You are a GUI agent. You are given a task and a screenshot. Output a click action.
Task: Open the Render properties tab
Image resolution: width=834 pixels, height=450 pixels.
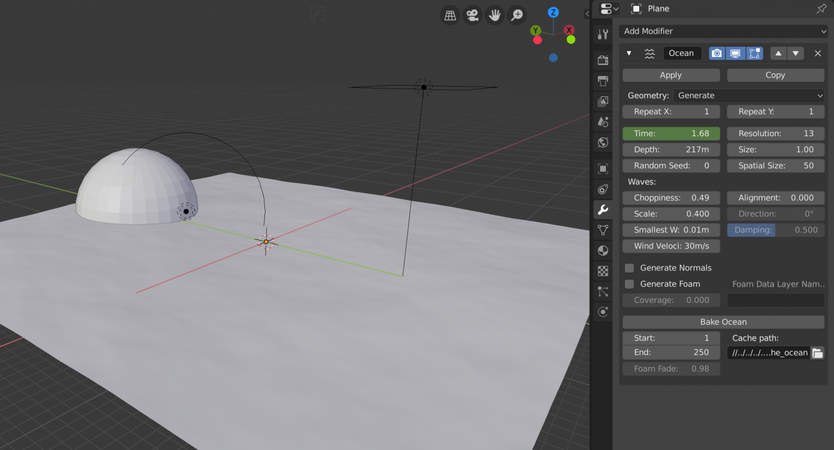pos(603,60)
